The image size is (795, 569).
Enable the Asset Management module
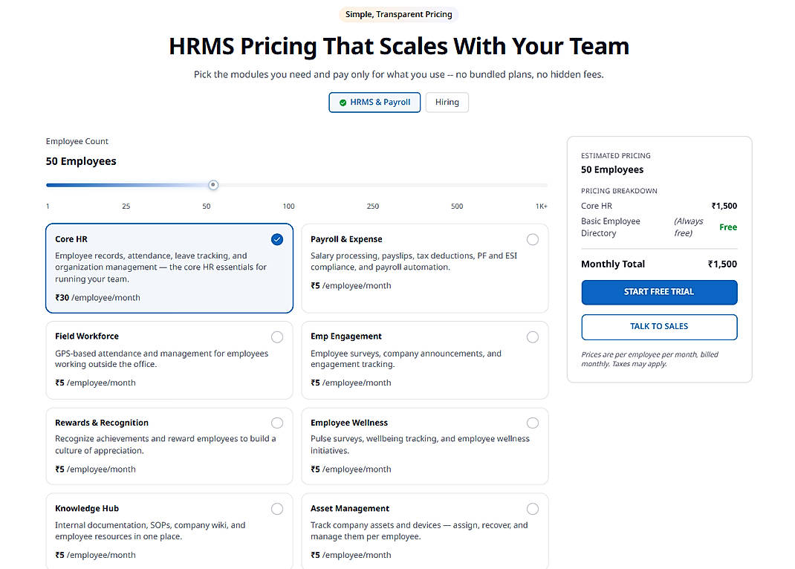[x=533, y=509]
